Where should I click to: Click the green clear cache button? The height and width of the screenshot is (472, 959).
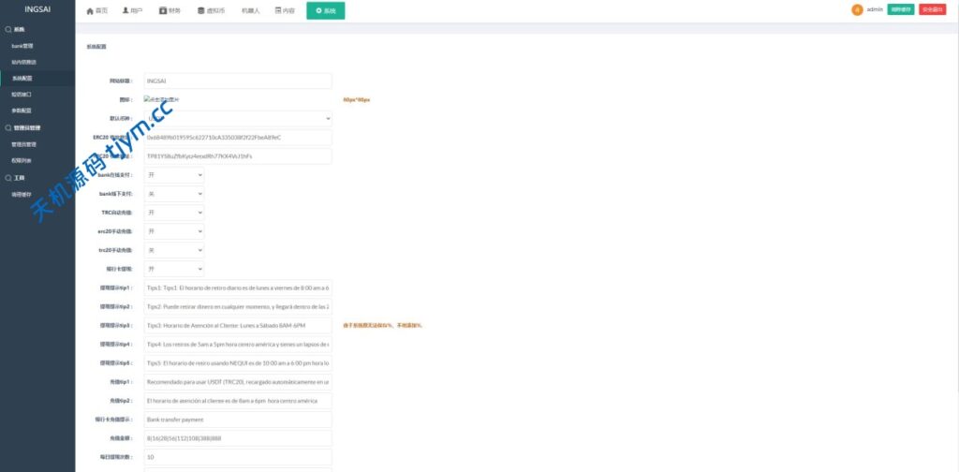coord(900,9)
